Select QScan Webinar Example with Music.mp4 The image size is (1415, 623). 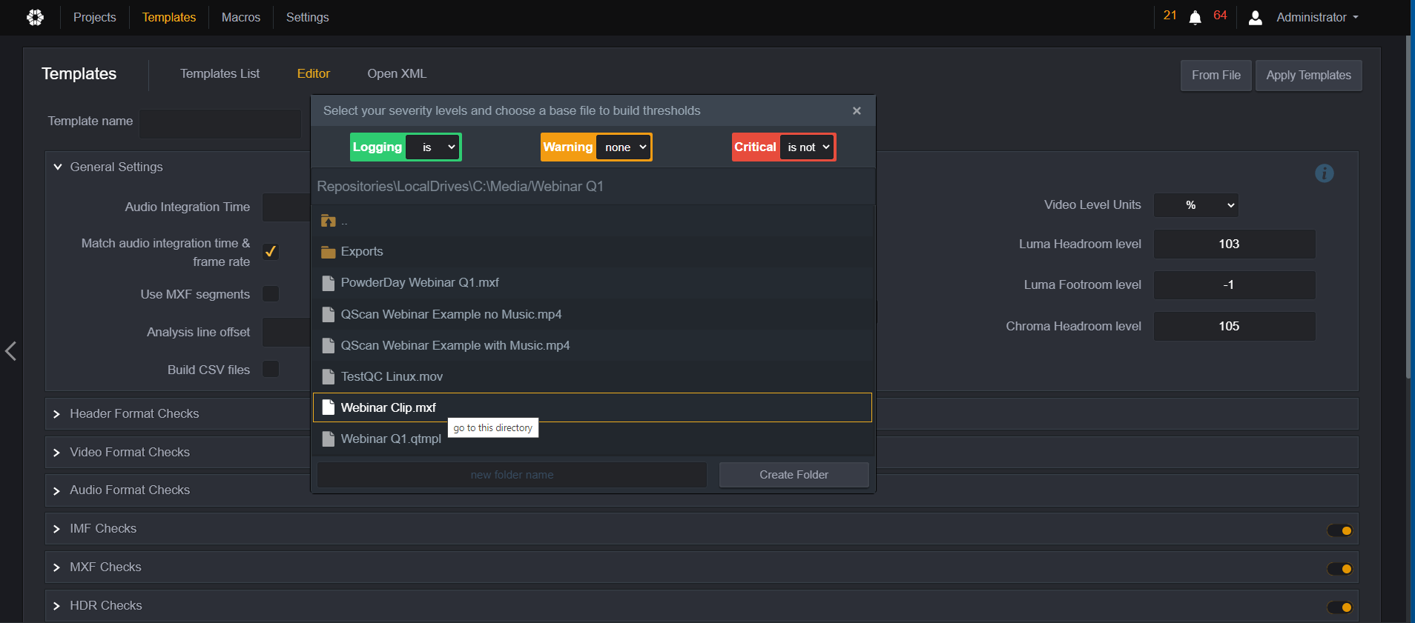click(592, 345)
